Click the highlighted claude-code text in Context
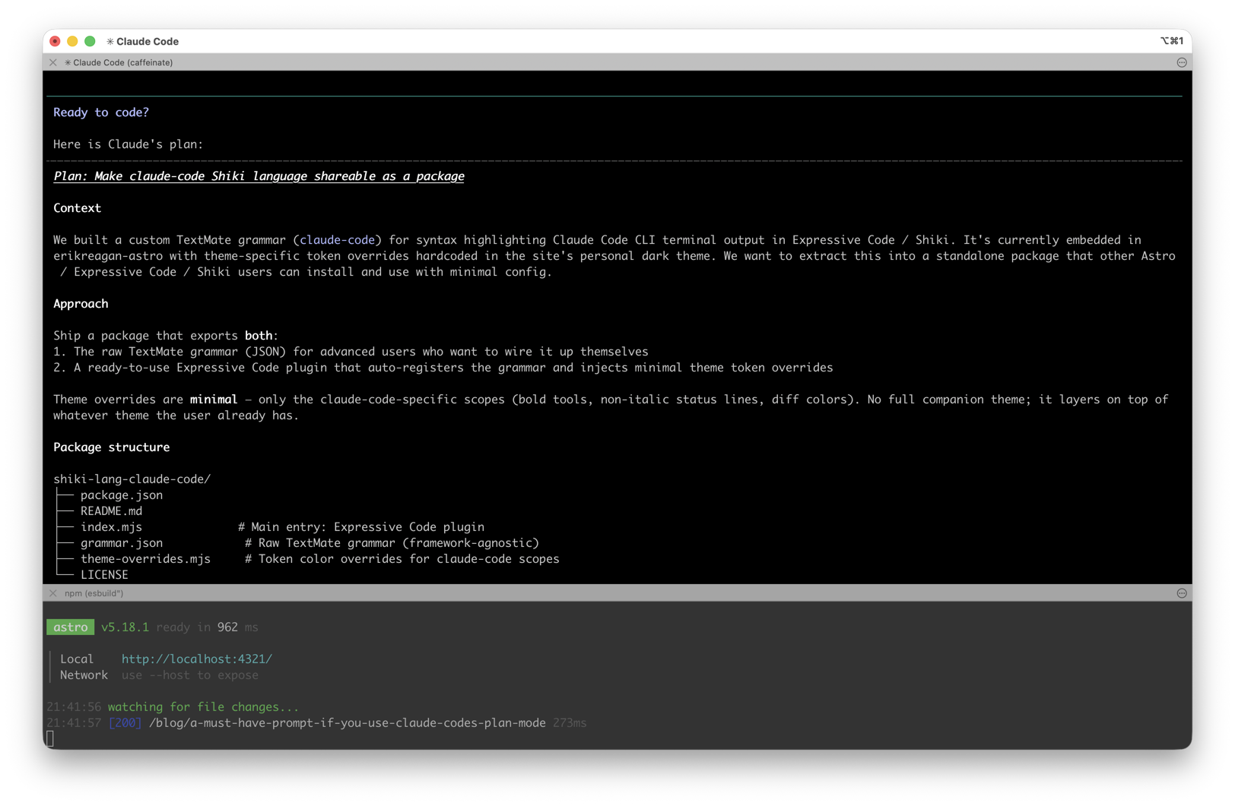The height and width of the screenshot is (806, 1235). (x=337, y=240)
